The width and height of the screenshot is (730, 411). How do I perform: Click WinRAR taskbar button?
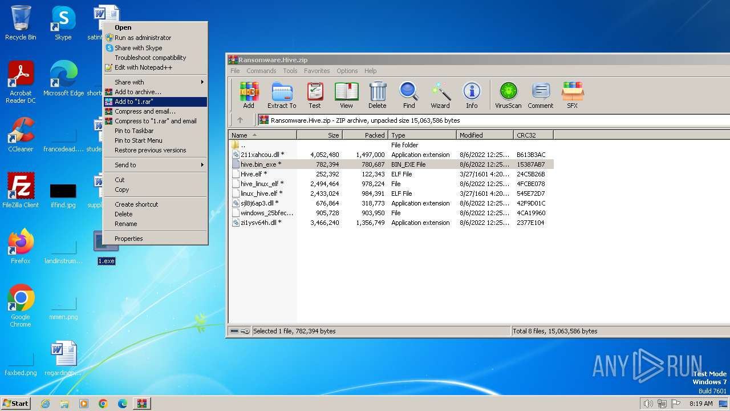coord(141,404)
